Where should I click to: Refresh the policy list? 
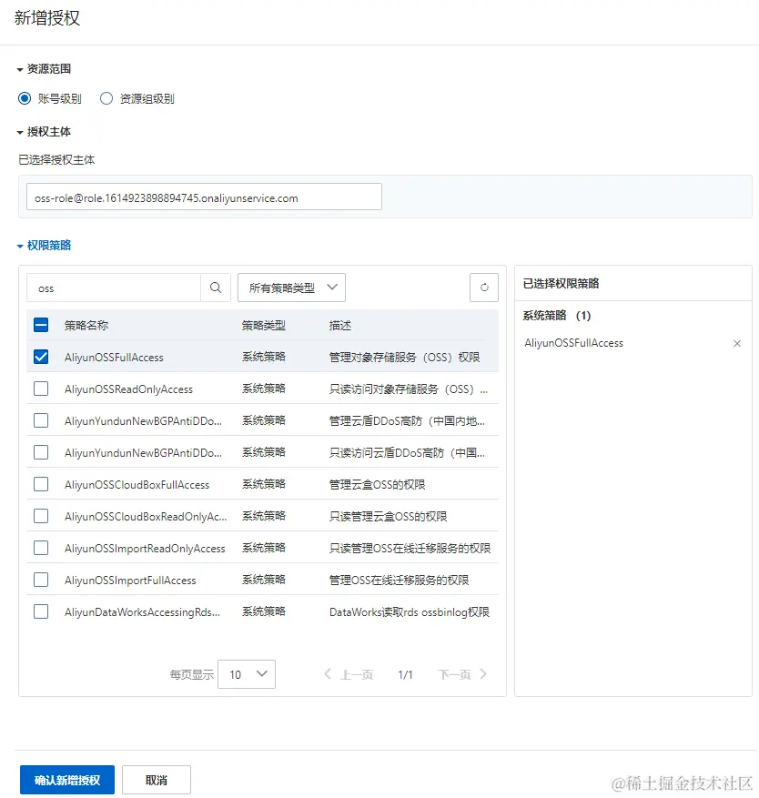click(x=483, y=288)
